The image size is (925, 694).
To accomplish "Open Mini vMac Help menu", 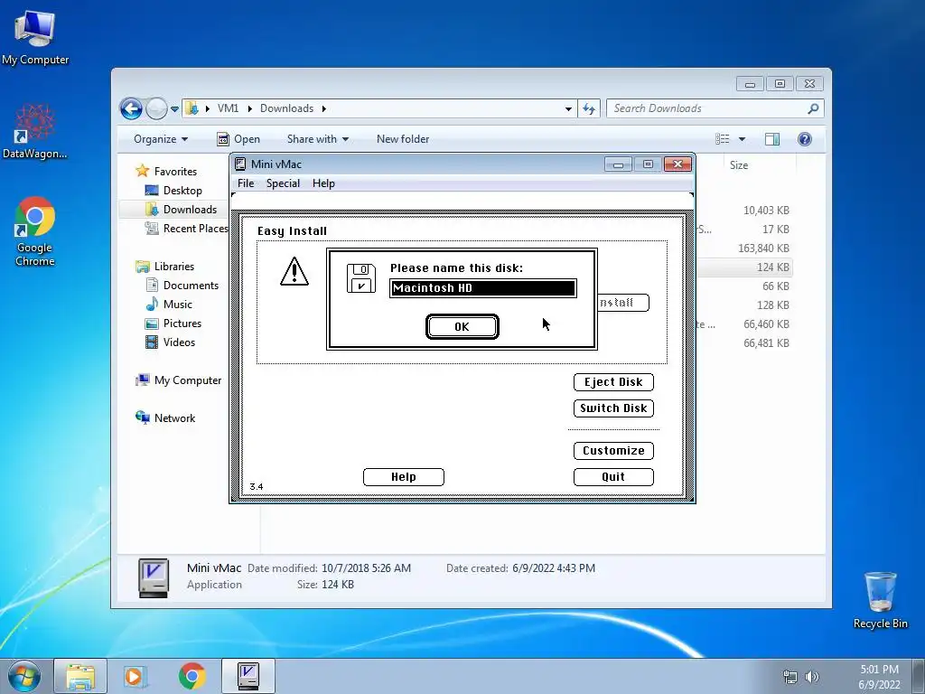I will 323,183.
